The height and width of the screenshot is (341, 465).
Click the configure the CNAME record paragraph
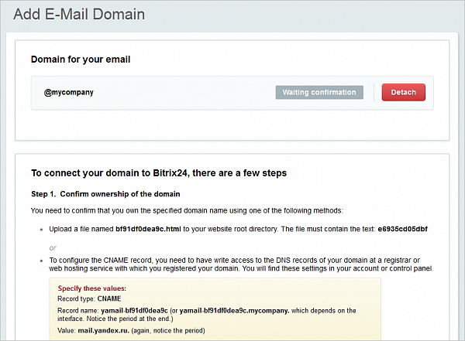(x=241, y=264)
